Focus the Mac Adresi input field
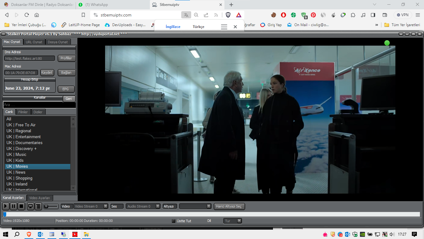 (x=21, y=73)
